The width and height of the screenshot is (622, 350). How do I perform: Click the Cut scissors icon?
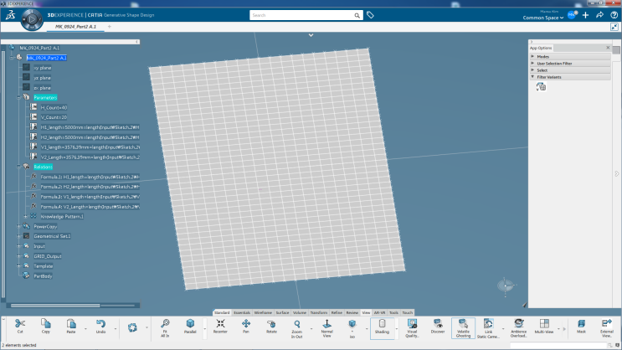[x=20, y=324]
